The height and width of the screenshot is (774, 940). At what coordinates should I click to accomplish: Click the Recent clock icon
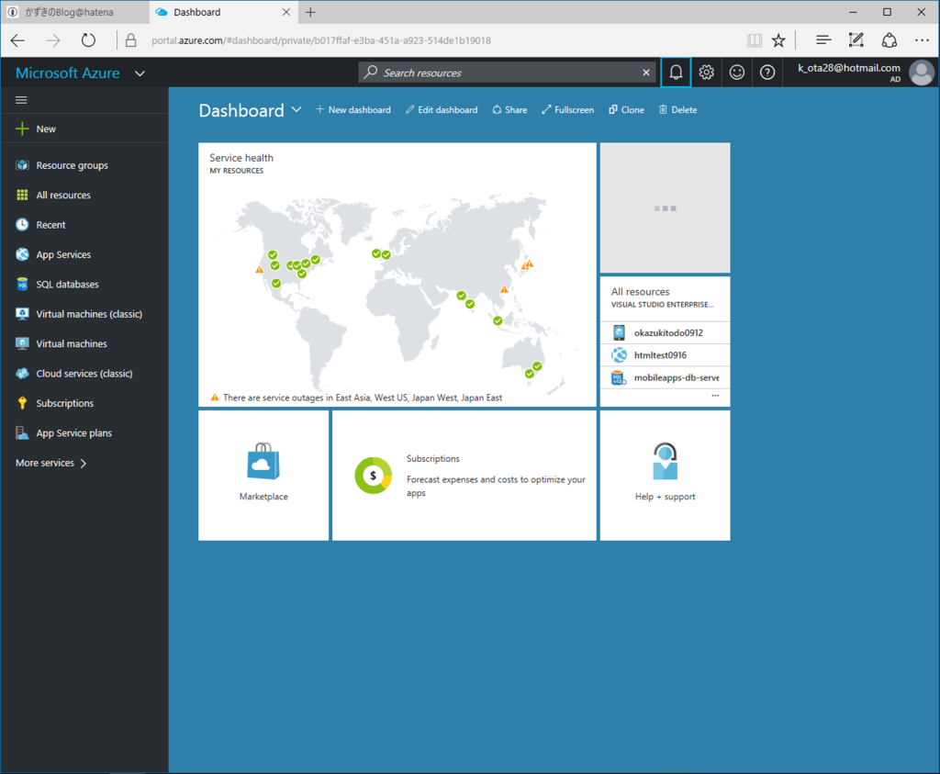pyautogui.click(x=22, y=225)
